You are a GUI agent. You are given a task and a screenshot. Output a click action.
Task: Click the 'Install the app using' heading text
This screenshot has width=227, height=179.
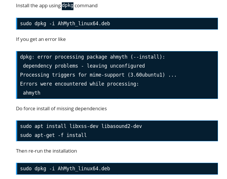[38, 6]
